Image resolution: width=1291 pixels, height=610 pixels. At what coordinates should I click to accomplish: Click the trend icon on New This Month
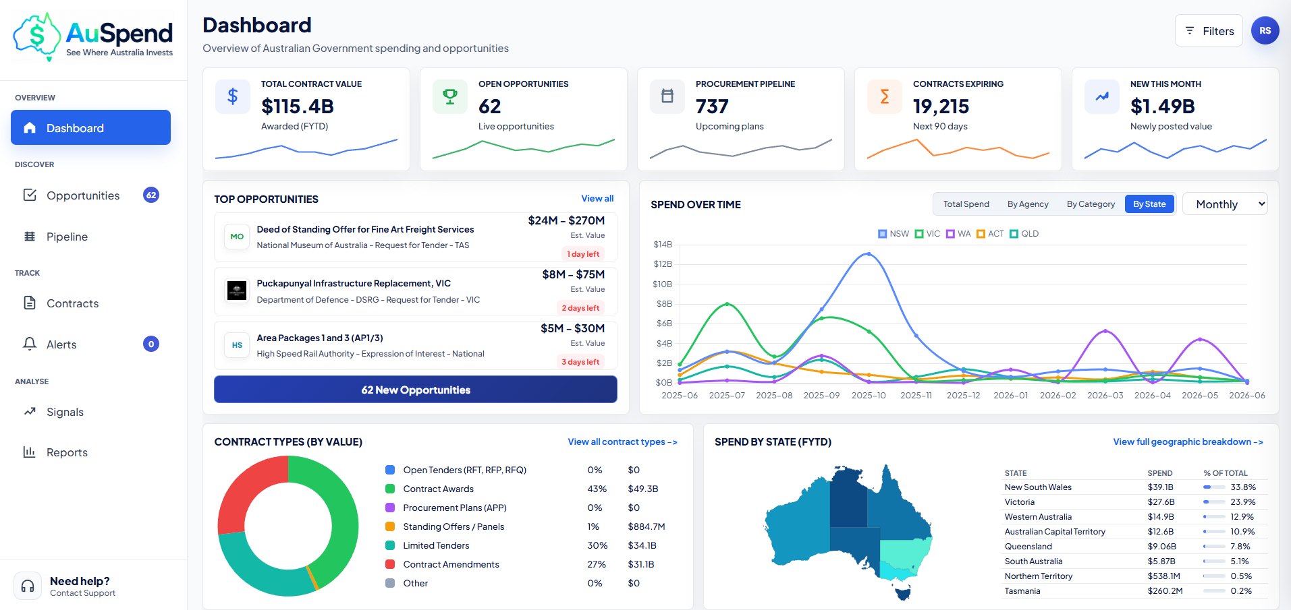pyautogui.click(x=1102, y=96)
